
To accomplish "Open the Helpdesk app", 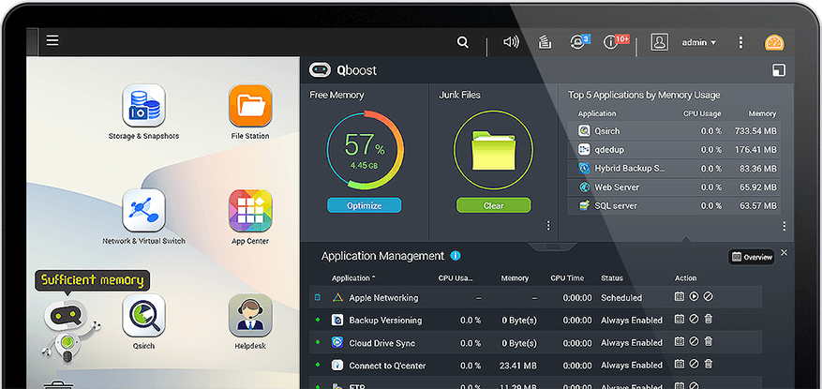I will pyautogui.click(x=250, y=317).
